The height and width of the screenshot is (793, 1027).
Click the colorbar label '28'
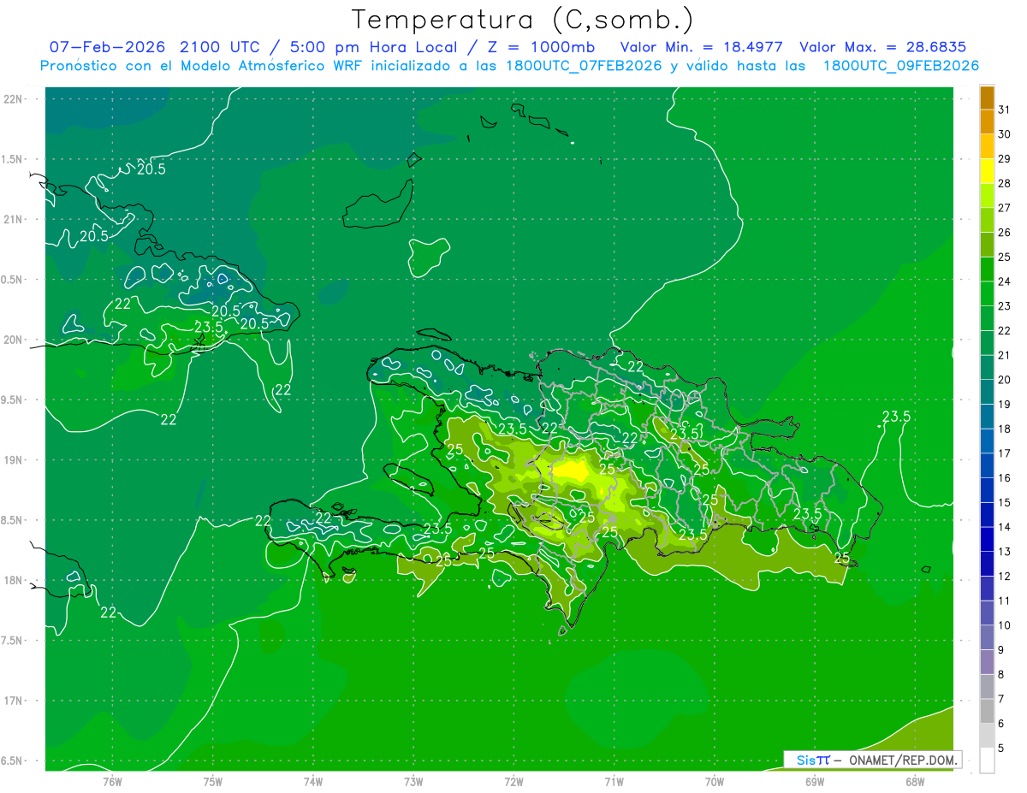pyautogui.click(x=1005, y=183)
